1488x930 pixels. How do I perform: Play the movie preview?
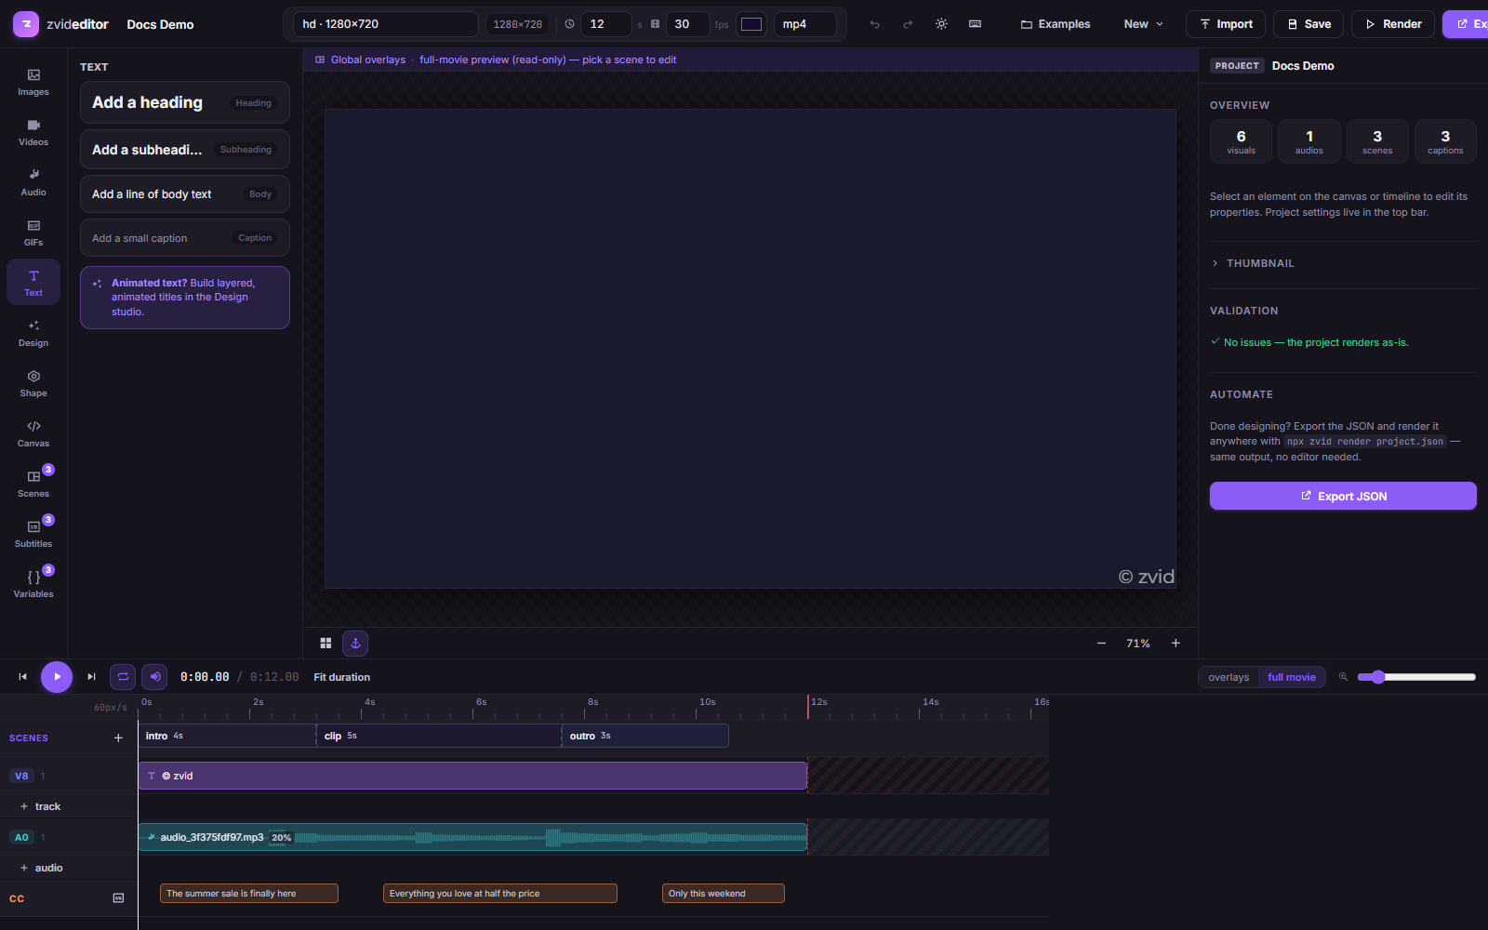(x=57, y=677)
